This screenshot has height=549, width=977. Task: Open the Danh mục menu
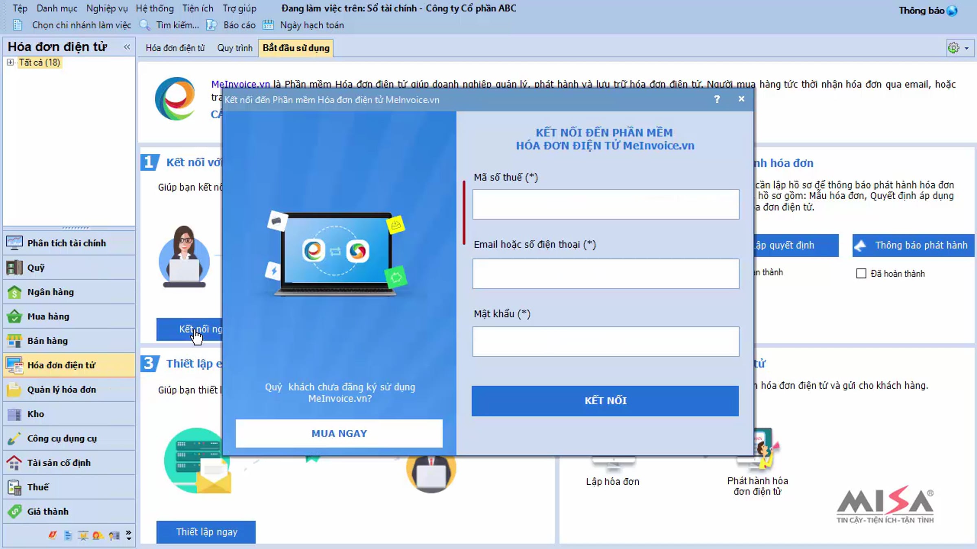pyautogui.click(x=57, y=8)
